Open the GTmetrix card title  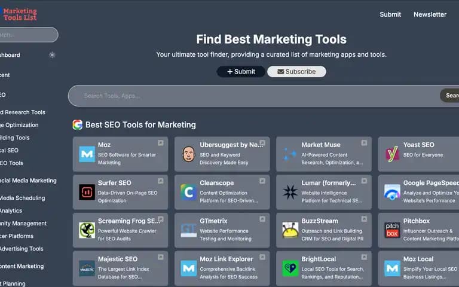click(214, 221)
